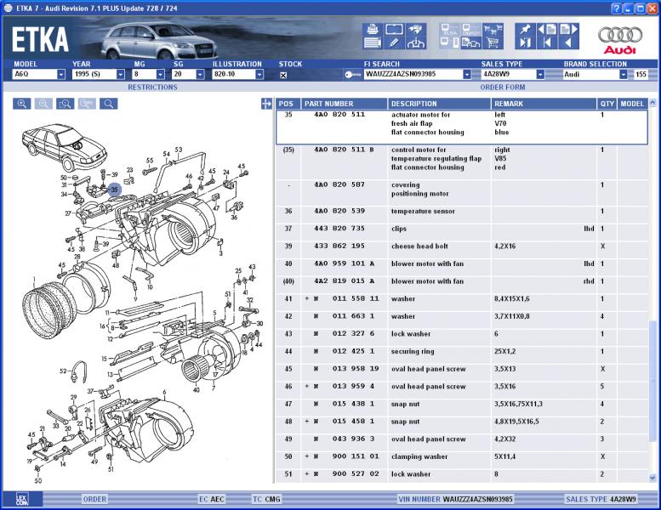This screenshot has height=510, width=661.
Task: Click the key icon beside FI Search
Action: tap(353, 75)
